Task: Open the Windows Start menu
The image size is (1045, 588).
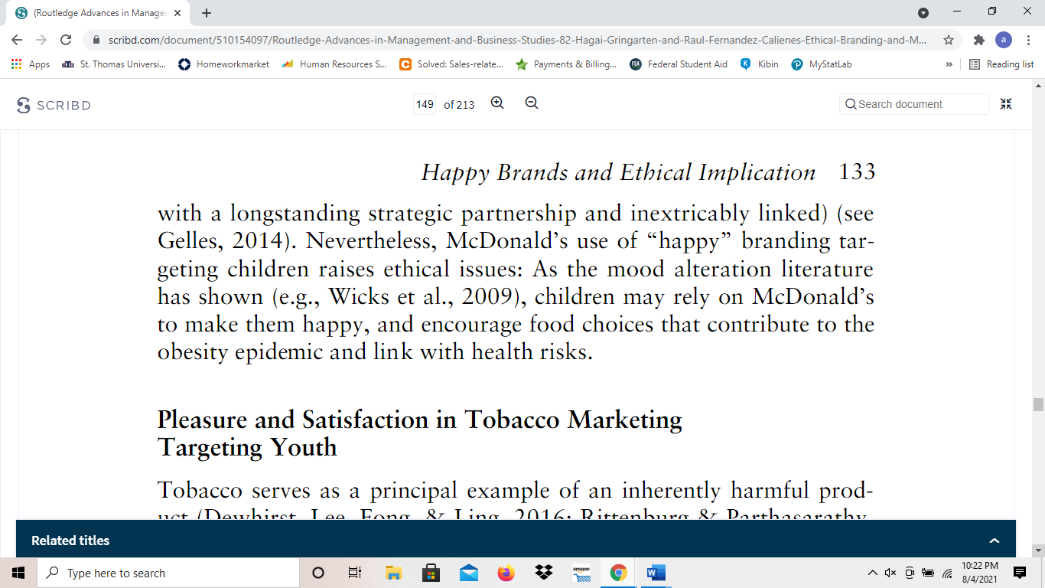Action: click(x=18, y=573)
